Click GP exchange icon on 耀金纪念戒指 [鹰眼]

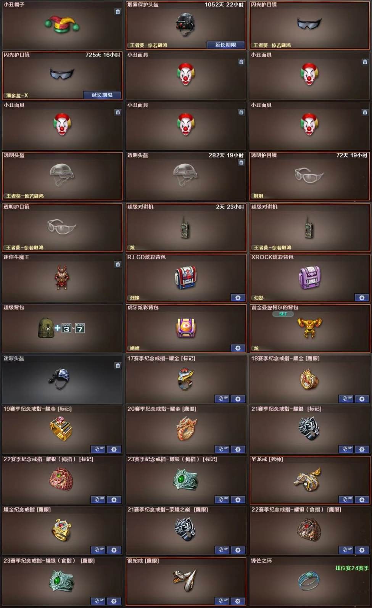pos(98,550)
